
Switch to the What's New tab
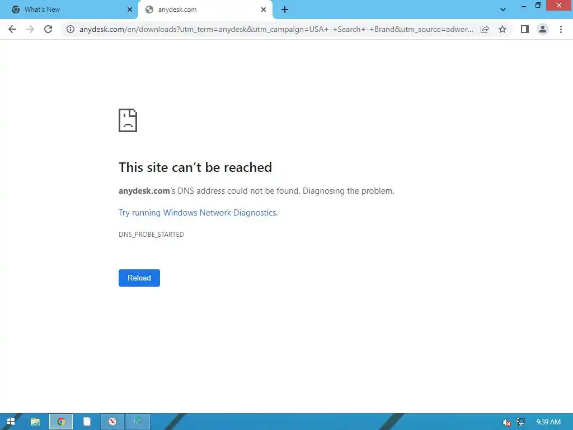tap(68, 10)
